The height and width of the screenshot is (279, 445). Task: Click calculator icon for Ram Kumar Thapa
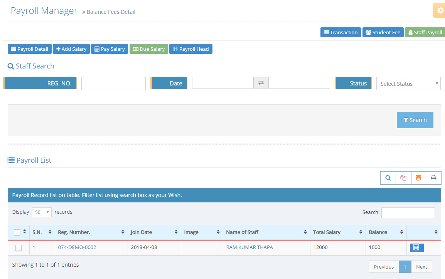416,247
